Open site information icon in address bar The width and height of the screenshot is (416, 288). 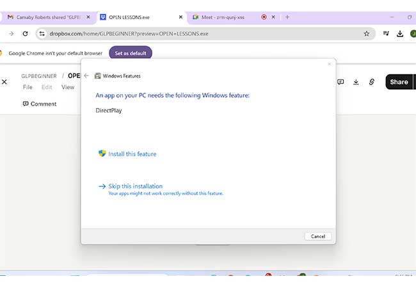(x=42, y=34)
